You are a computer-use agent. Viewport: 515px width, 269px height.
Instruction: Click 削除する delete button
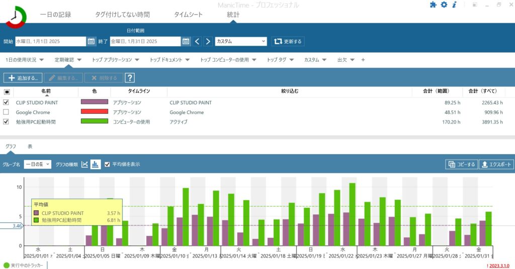pyautogui.click(x=104, y=78)
